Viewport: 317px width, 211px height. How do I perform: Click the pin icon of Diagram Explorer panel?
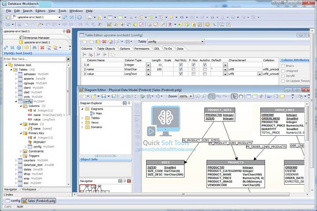tap(129, 103)
